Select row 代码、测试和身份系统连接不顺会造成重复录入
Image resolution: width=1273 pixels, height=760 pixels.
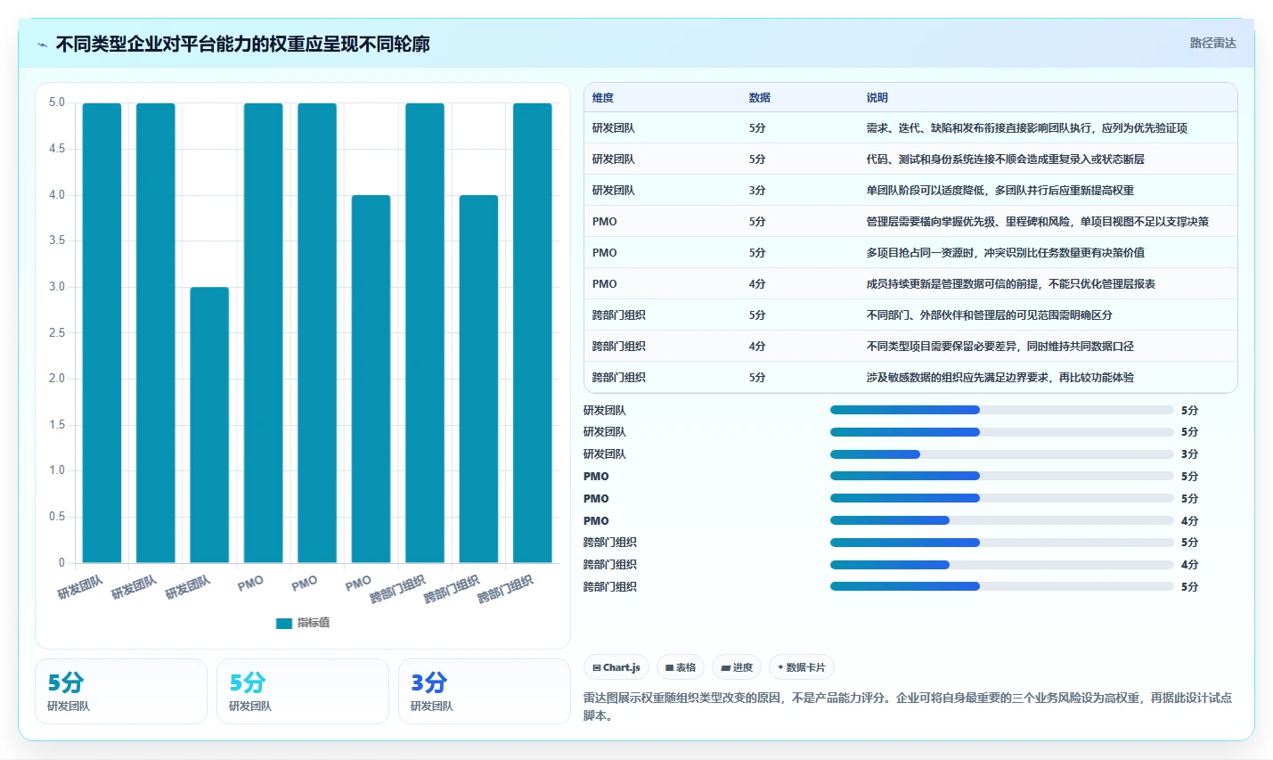tap(910, 159)
